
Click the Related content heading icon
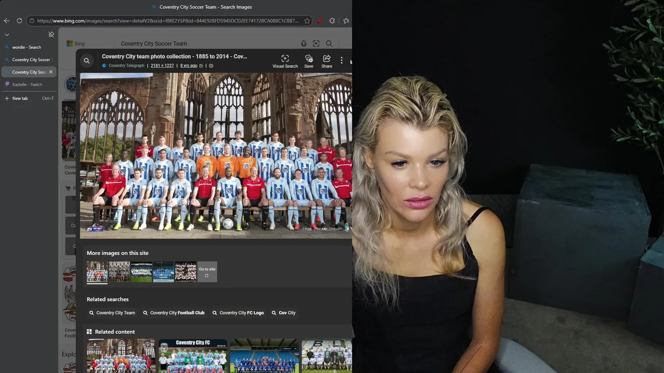pyautogui.click(x=89, y=332)
